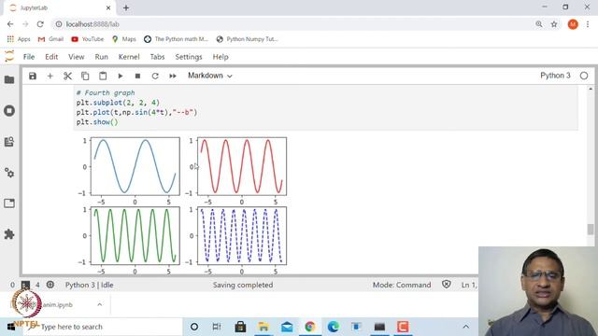The height and width of the screenshot is (336, 598).
Task: Go back with browser back arrow
Action: click(x=10, y=24)
